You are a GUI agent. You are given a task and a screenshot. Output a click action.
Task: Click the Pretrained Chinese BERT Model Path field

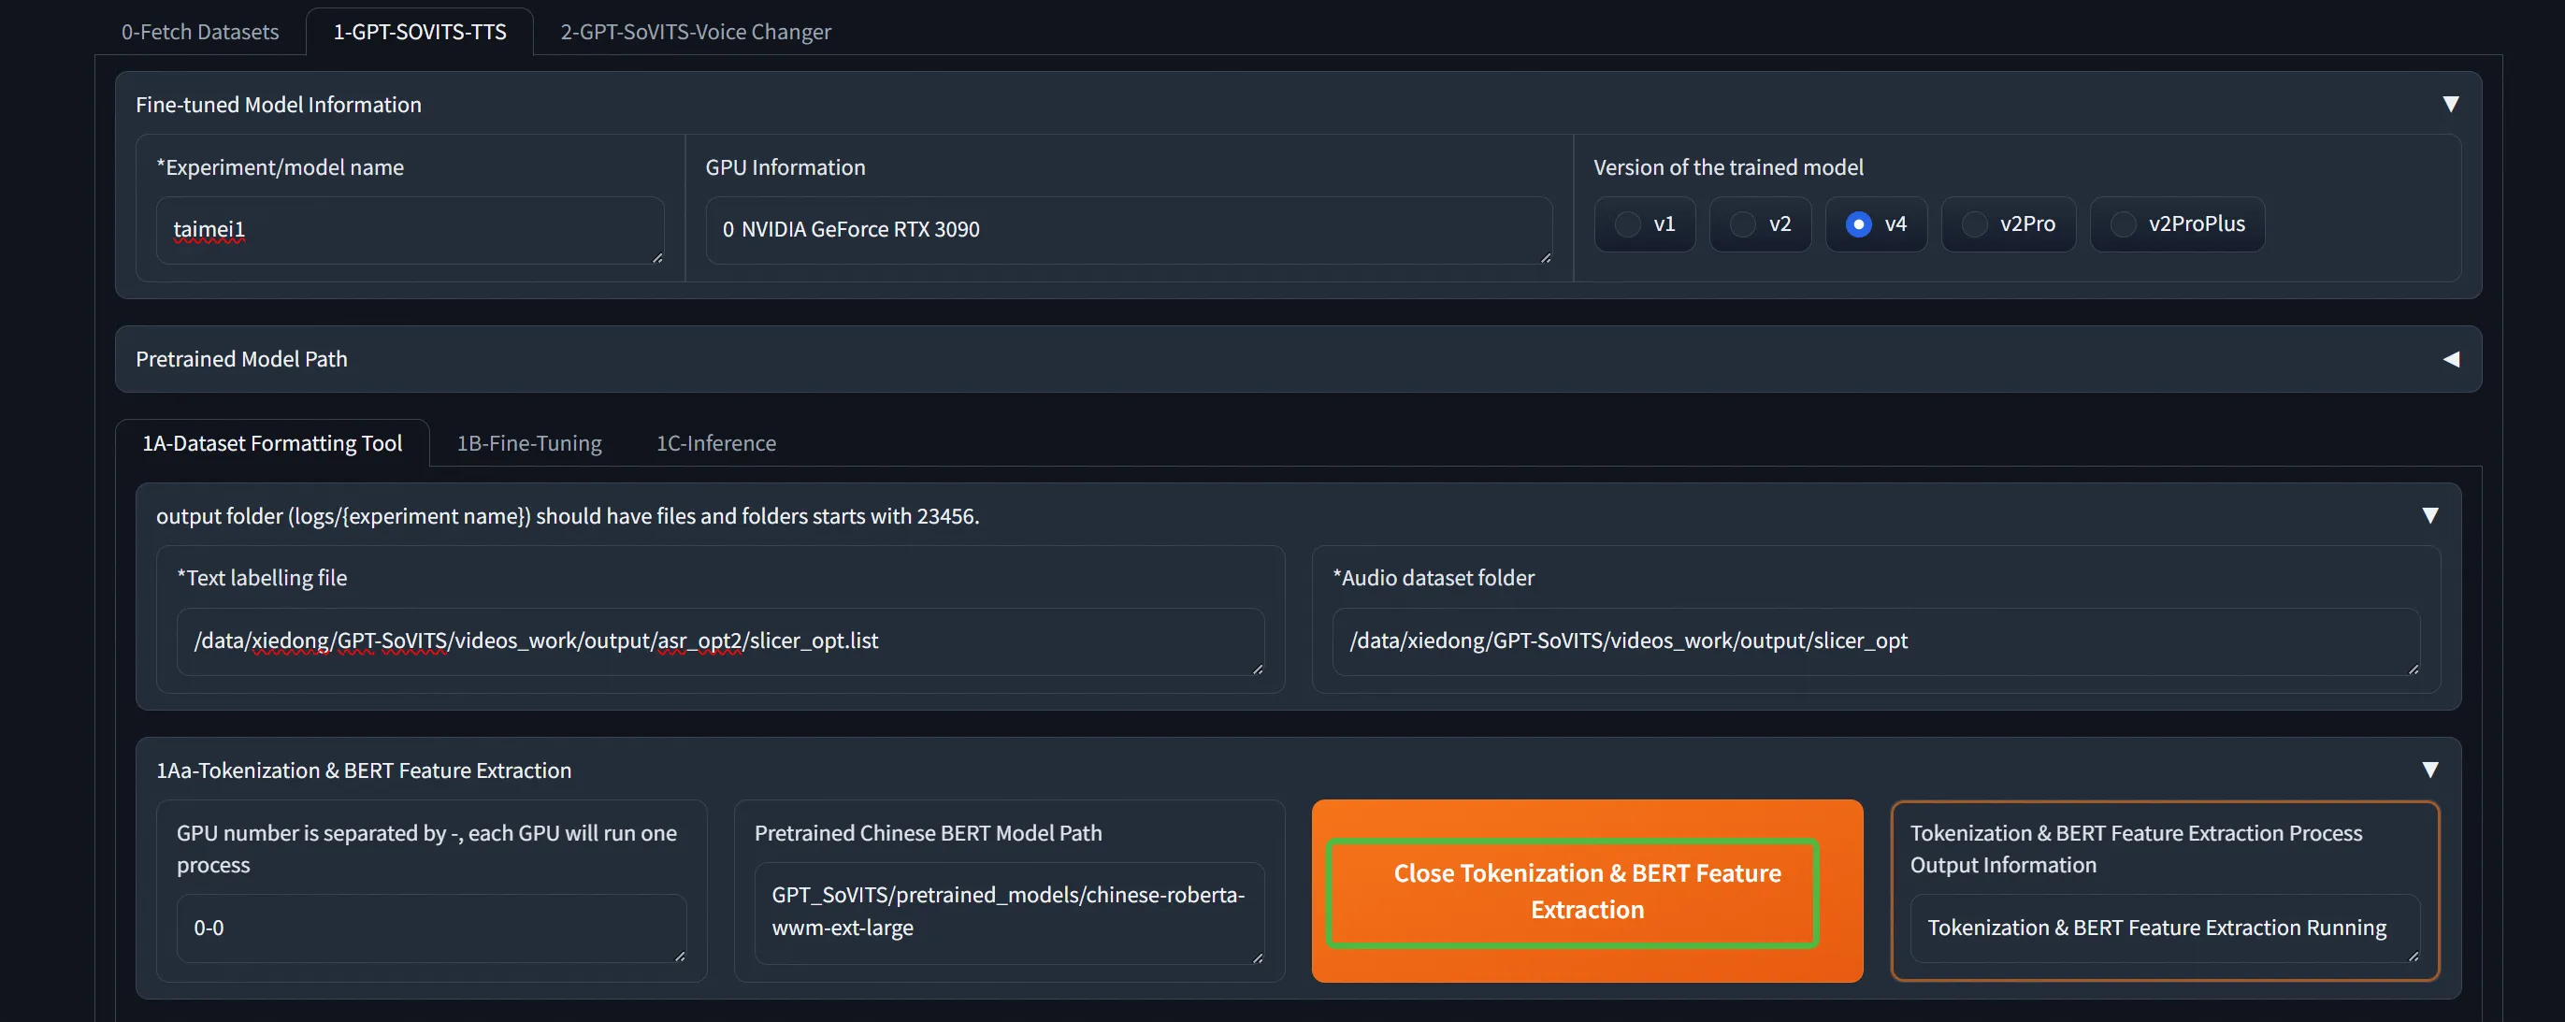click(x=1008, y=912)
